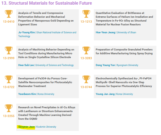This screenshot has height=135, width=161.
Task: Click the trophy icon above 13-0722
Action: [9, 79]
